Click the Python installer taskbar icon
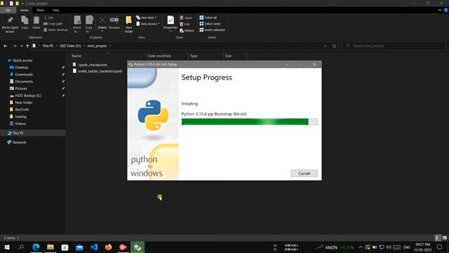449x253 pixels. click(138, 247)
